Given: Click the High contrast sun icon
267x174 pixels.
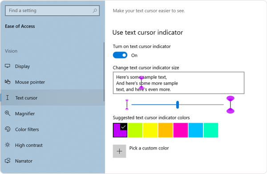Looking at the screenshot, I should click(8, 145).
